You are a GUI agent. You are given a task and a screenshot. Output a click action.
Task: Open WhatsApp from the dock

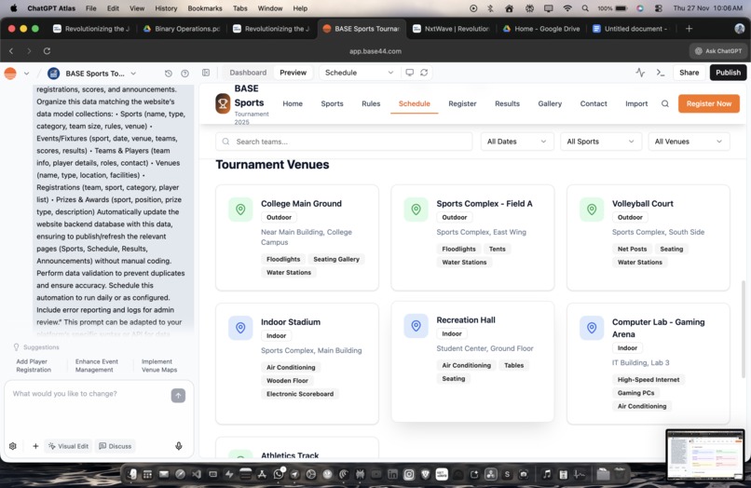coord(279,474)
